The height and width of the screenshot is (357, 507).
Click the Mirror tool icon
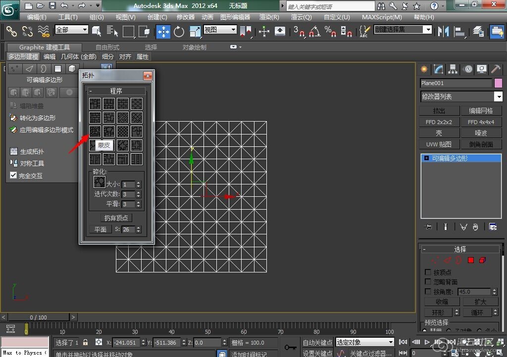click(x=444, y=32)
